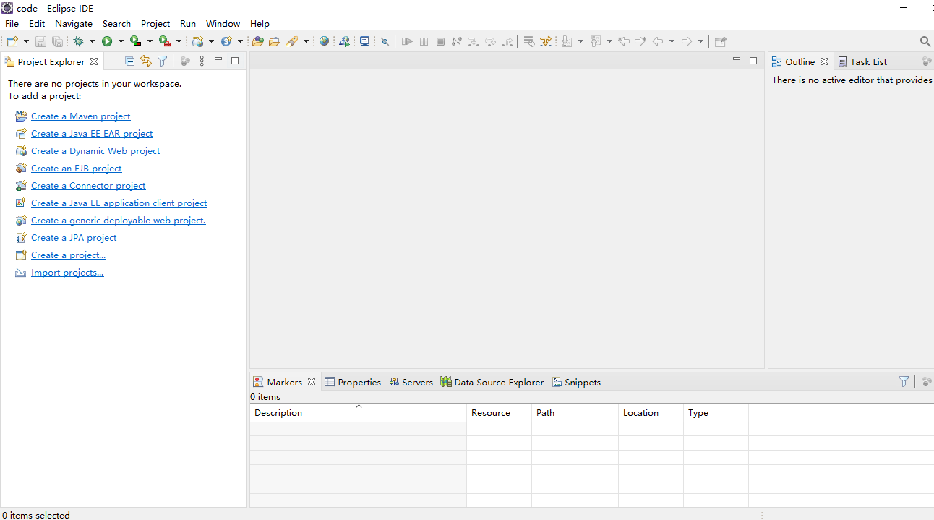
Task: Click the Step Over icon
Action: (x=490, y=41)
